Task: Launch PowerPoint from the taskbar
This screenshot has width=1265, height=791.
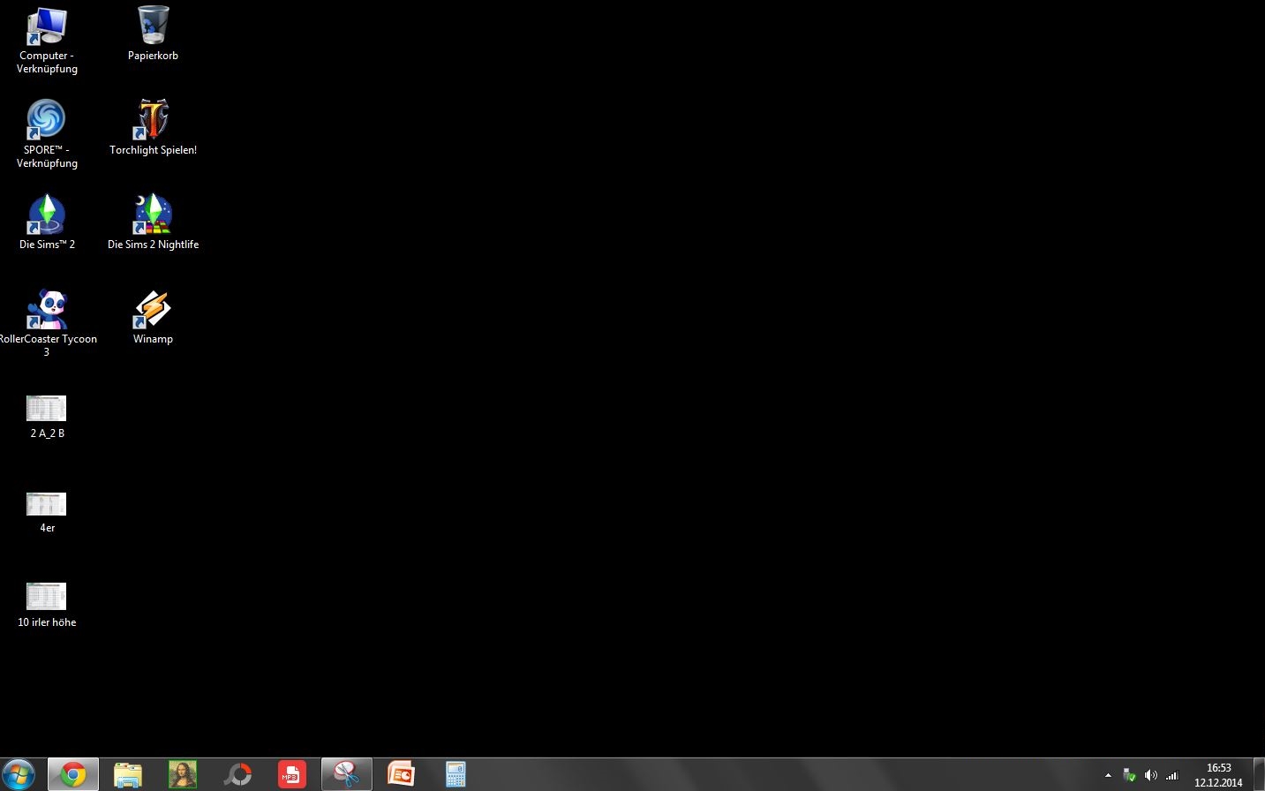Action: [x=401, y=775]
